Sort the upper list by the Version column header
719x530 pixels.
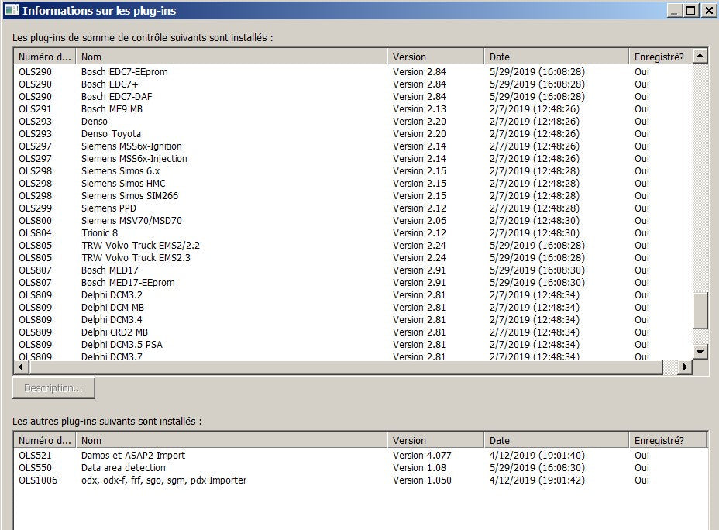point(435,57)
